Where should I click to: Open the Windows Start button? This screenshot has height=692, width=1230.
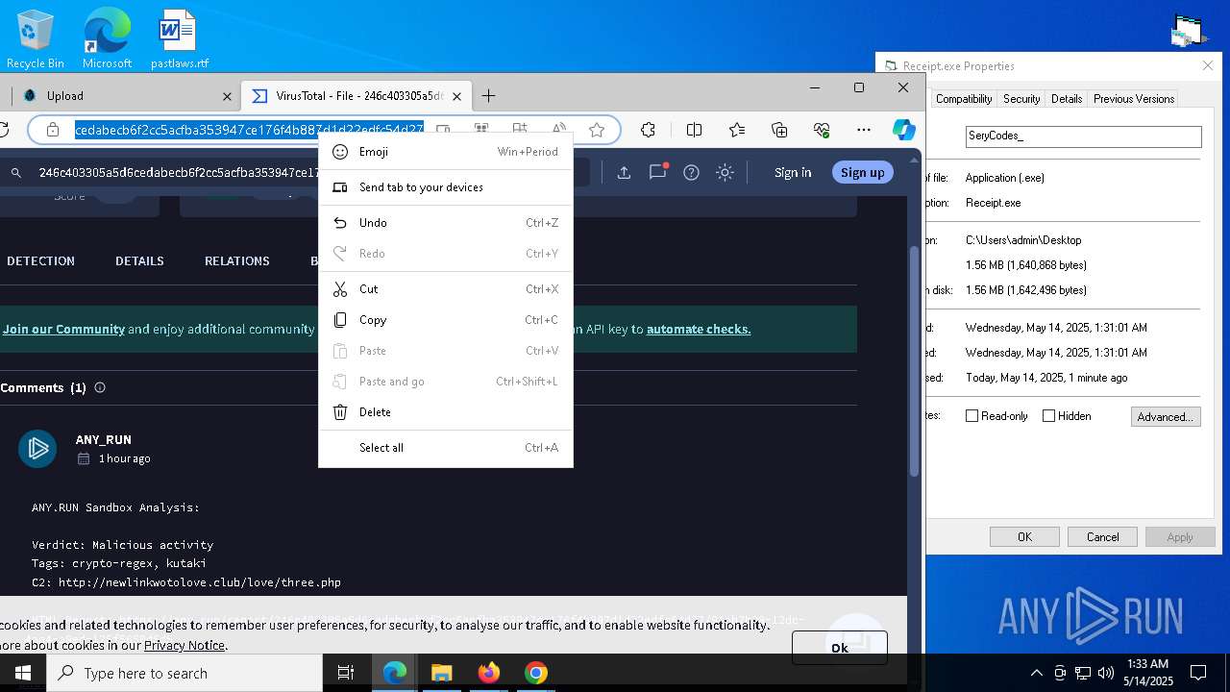23,673
